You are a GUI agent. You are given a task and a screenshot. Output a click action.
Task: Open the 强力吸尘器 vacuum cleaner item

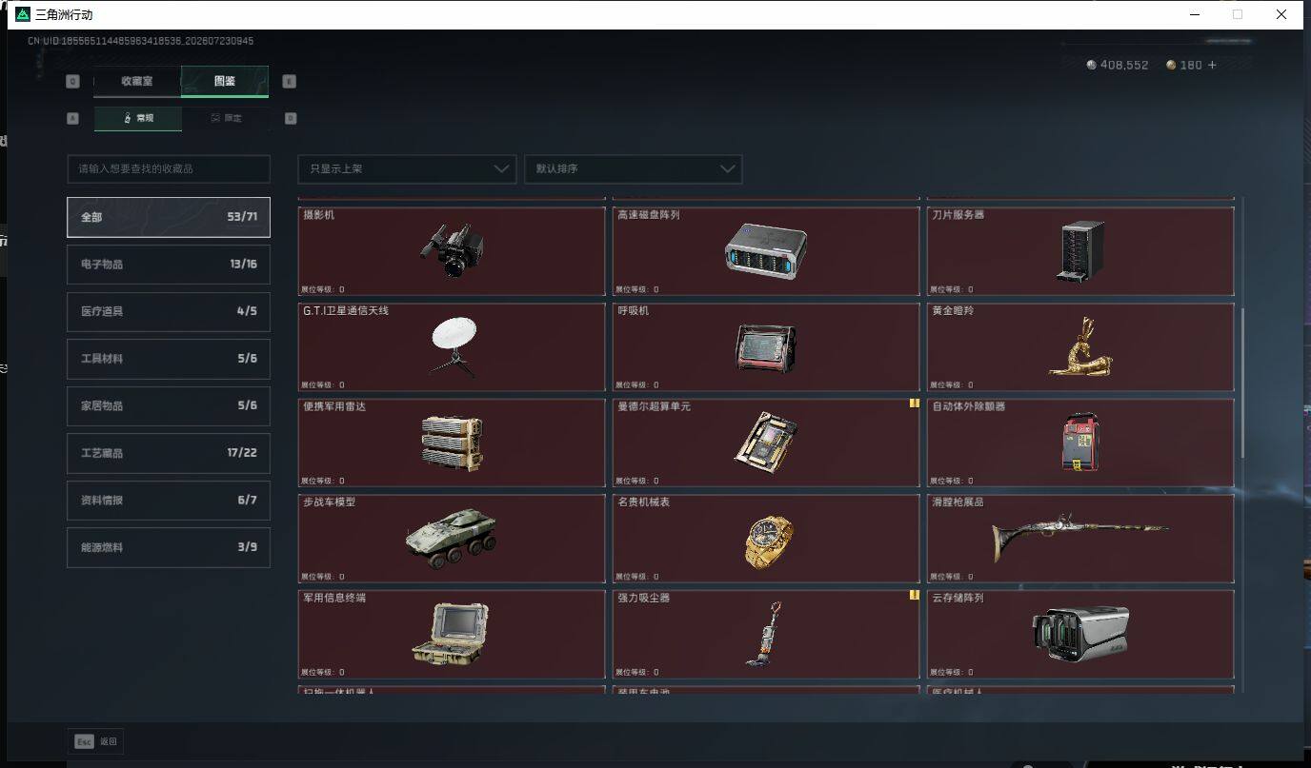pyautogui.click(x=766, y=635)
